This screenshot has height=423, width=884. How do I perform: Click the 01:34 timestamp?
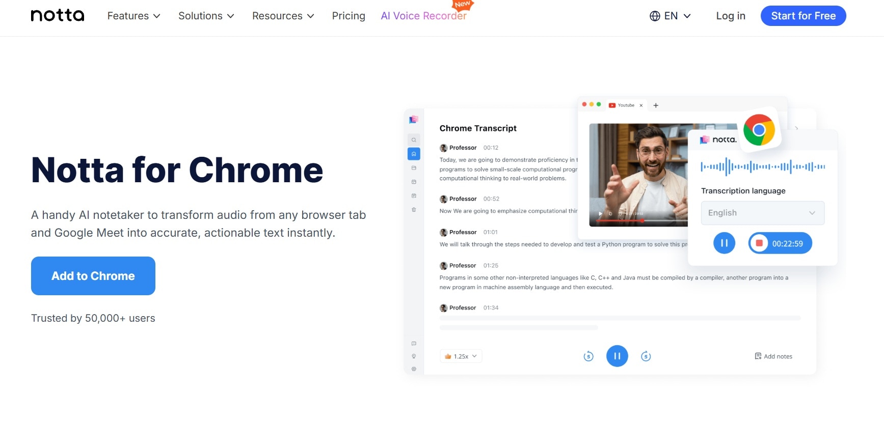[491, 308]
